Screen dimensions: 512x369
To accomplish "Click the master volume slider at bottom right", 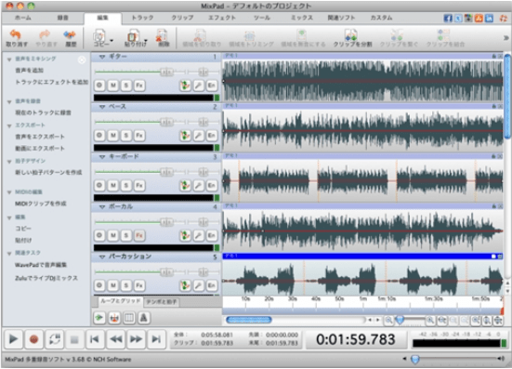I will (x=414, y=359).
